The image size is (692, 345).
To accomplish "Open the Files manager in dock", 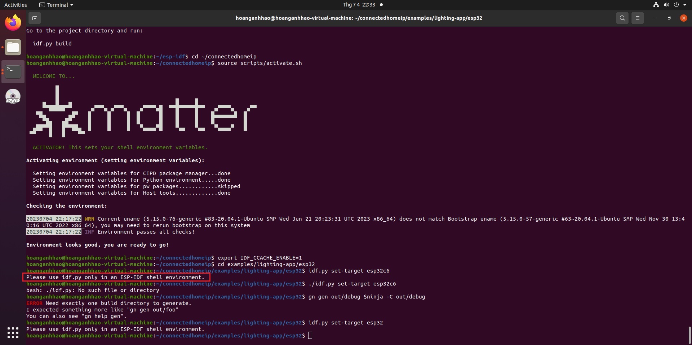I will click(13, 47).
